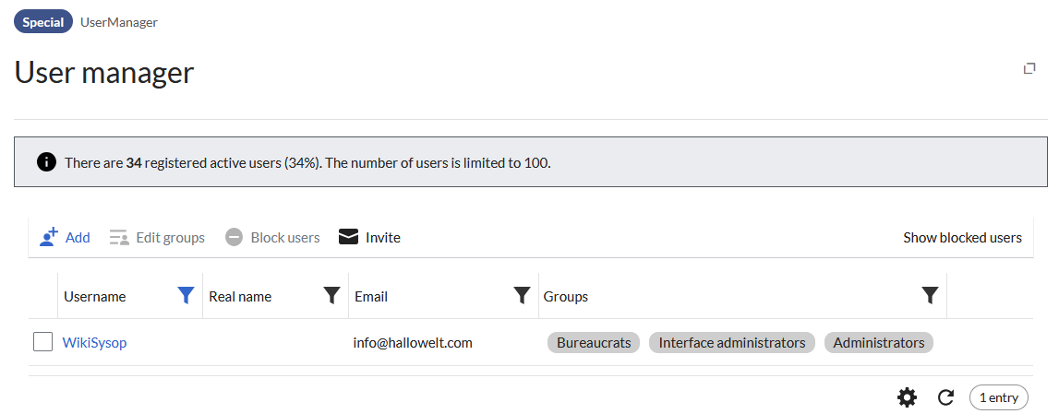Click the expand view icon beside page title
The height and width of the screenshot is (414, 1059).
(x=1029, y=68)
